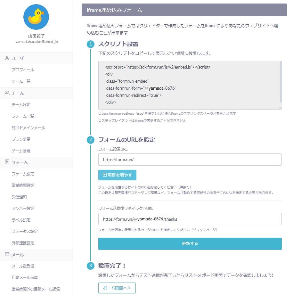Click the ユーザー section person icon
Image resolution: width=293 pixels, height=296 pixels.
7,58
